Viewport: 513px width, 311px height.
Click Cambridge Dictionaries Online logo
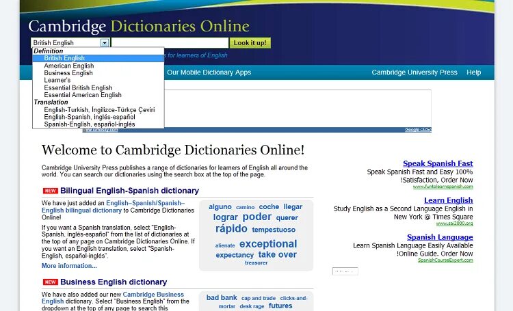click(x=139, y=27)
